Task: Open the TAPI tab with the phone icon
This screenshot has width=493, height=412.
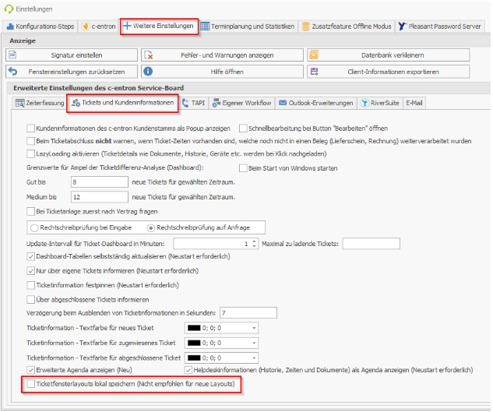Action: 196,103
